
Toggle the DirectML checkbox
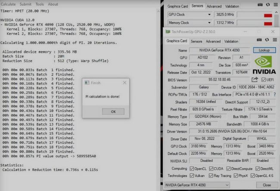coord(258,169)
